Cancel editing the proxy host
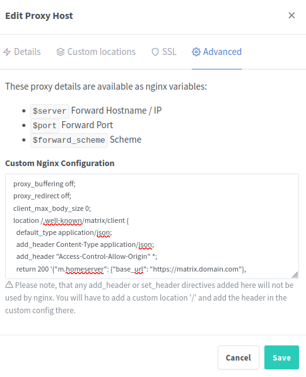The image size is (306, 377). pyautogui.click(x=238, y=357)
